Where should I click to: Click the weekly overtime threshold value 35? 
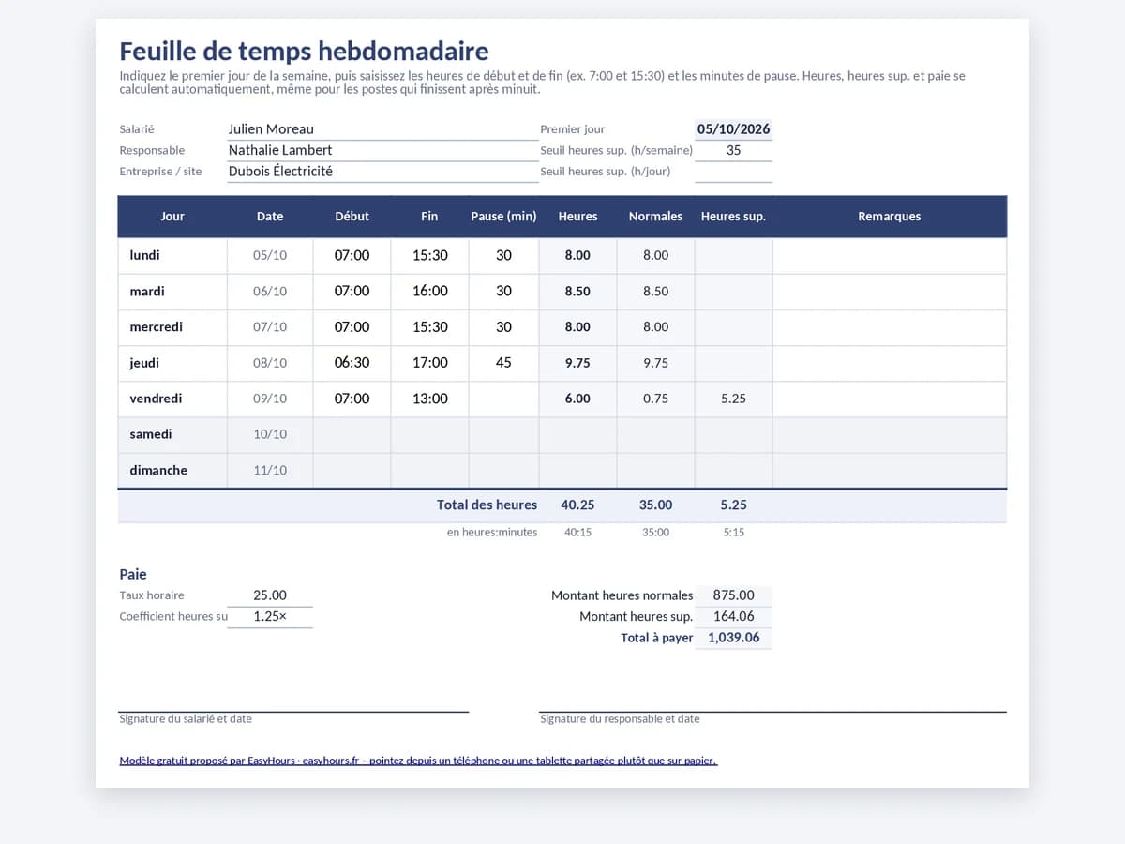click(x=734, y=150)
